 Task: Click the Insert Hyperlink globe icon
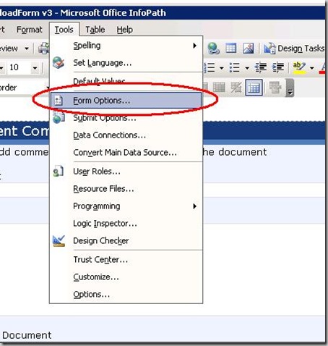tap(213, 48)
